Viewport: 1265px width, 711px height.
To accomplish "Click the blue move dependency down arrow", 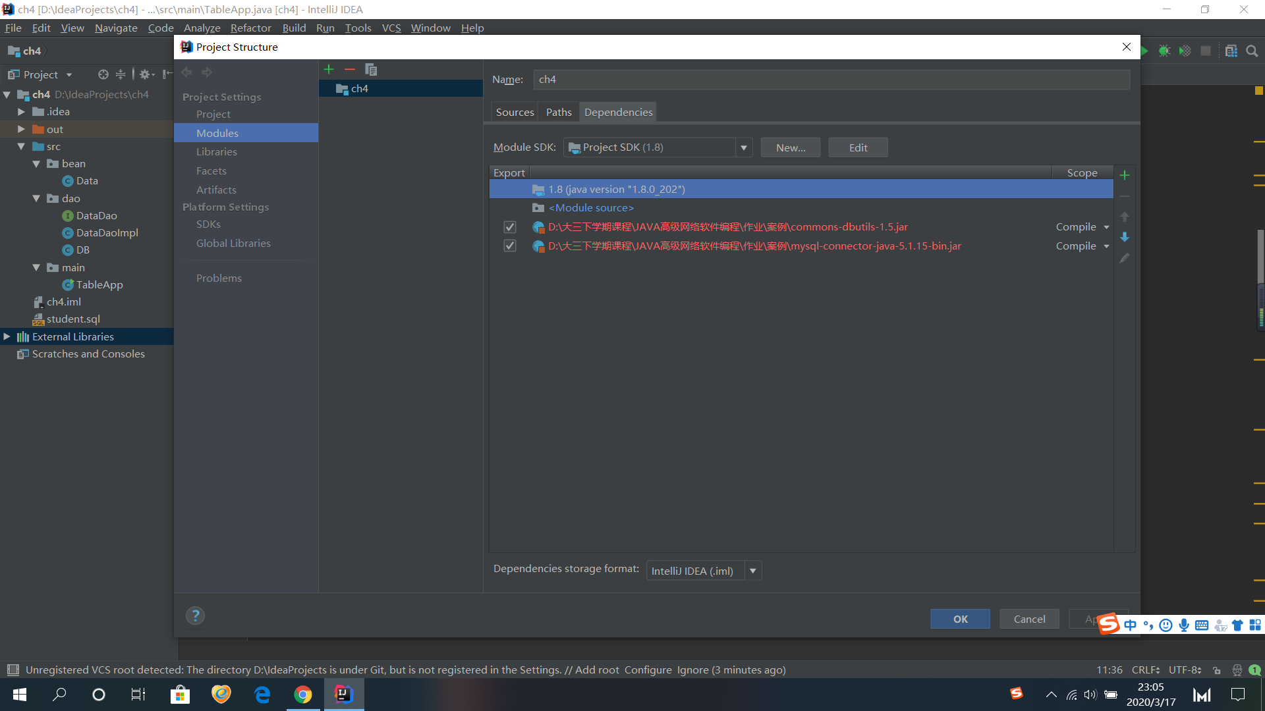I will tap(1125, 237).
